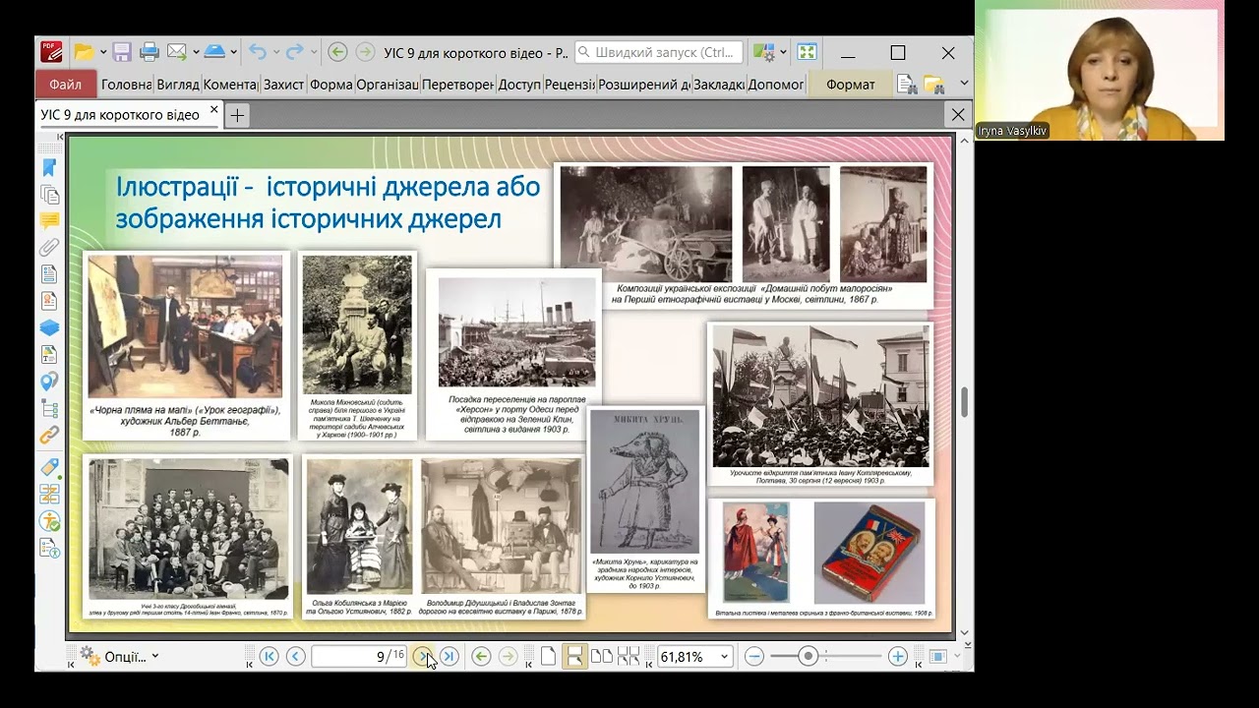Screen dimensions: 1259x708
Task: Switch to the Формат ribbon tab
Action: tap(851, 85)
